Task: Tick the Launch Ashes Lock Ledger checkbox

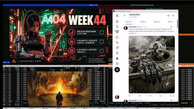Action: tap(102, 42)
